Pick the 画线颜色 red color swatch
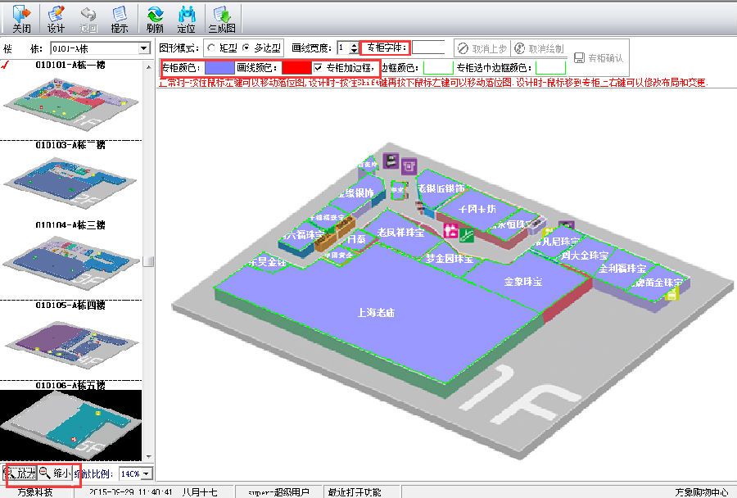Screen dimensions: 737x498 (x=296, y=68)
